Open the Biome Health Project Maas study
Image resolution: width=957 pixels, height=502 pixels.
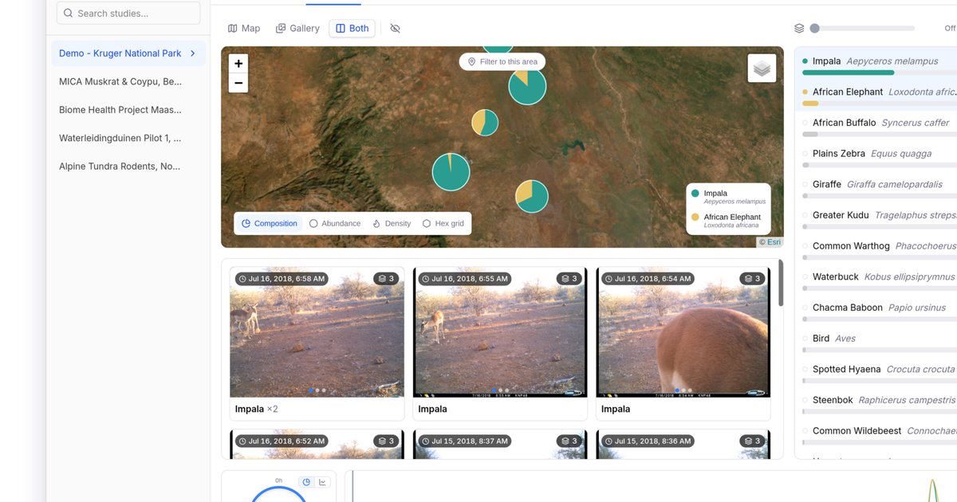point(128,110)
